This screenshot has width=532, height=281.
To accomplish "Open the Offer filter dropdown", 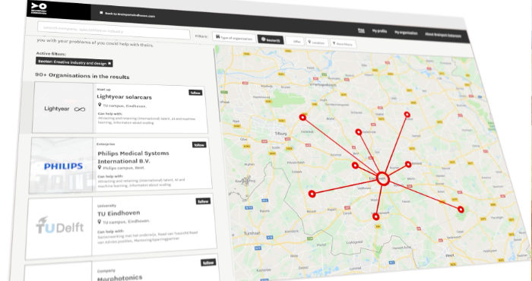I will 295,41.
